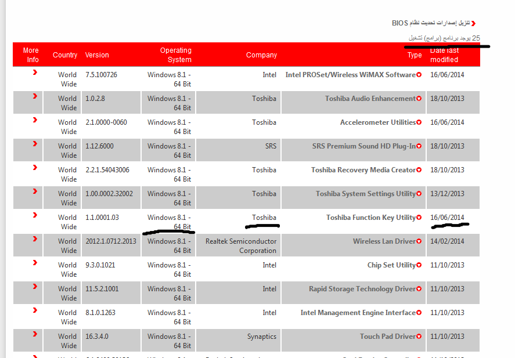Open More Info arrow for Toshiba Recovery Media Creator
Screen dimensions: 515x358
tap(35, 168)
